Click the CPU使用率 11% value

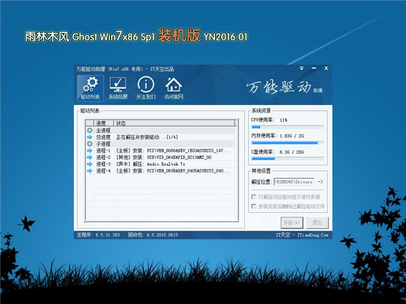(284, 120)
